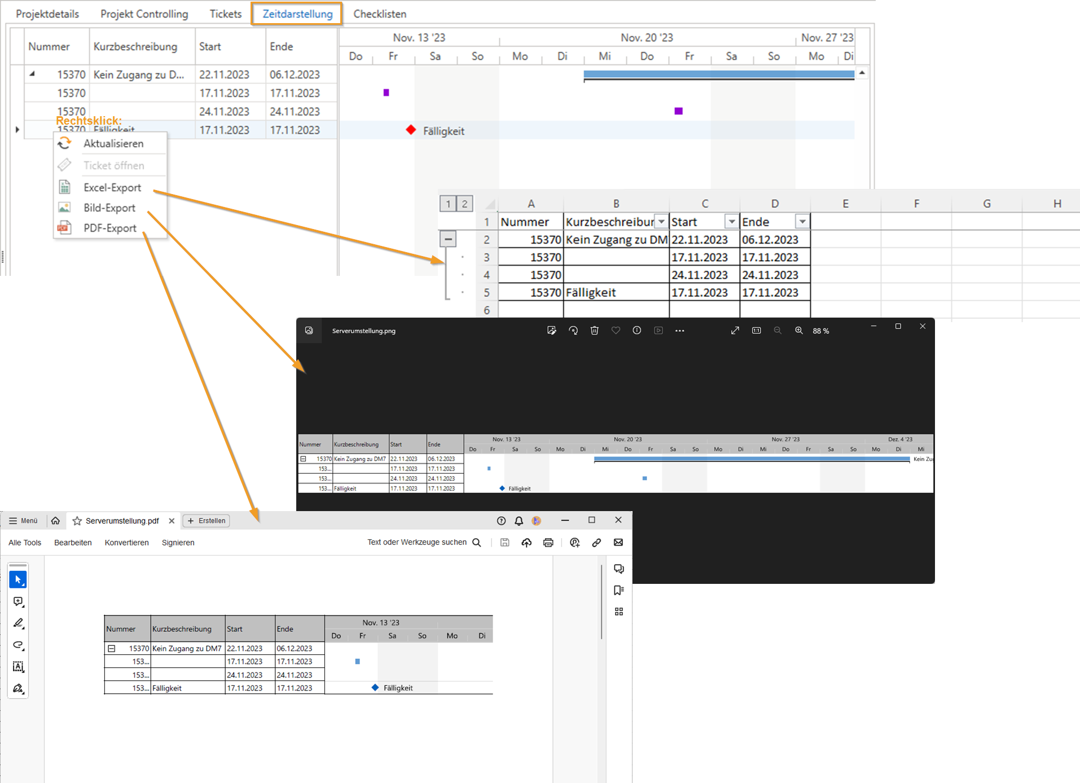Click the zoom in magnifier in photo viewer
The image size is (1080, 783).
tap(799, 331)
